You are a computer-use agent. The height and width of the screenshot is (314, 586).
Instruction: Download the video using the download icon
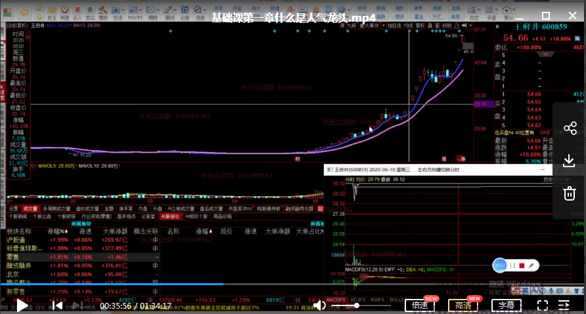[x=570, y=161]
